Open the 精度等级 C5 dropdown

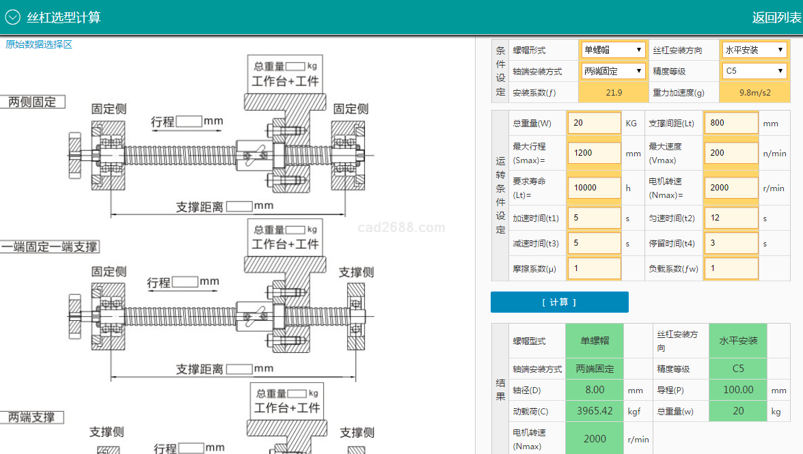754,71
